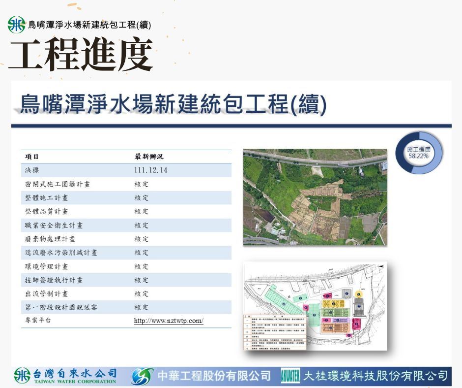The height and width of the screenshot is (388, 462).
Task: Select the 職業安全衛生計畫 table row
Action: point(126,225)
